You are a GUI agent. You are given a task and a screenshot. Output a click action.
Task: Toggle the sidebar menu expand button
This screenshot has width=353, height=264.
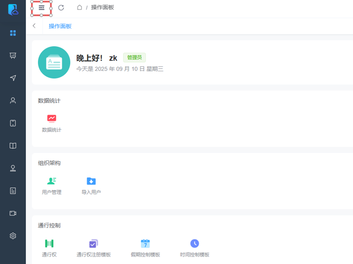click(41, 7)
